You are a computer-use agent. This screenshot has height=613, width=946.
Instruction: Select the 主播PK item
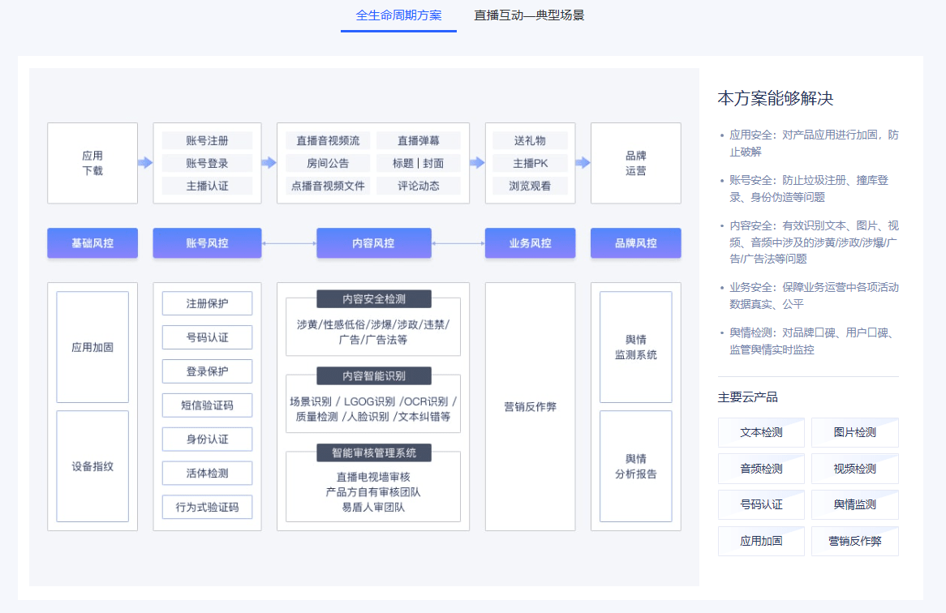(530, 163)
